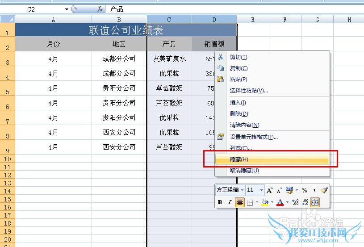
Task: Select column B header
Action: (119, 20)
